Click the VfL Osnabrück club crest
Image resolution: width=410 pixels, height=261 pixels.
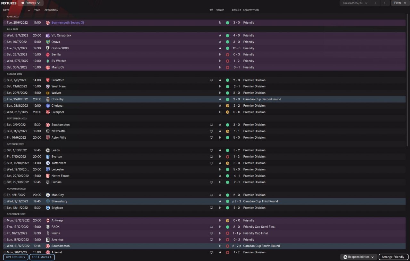tap(48, 36)
